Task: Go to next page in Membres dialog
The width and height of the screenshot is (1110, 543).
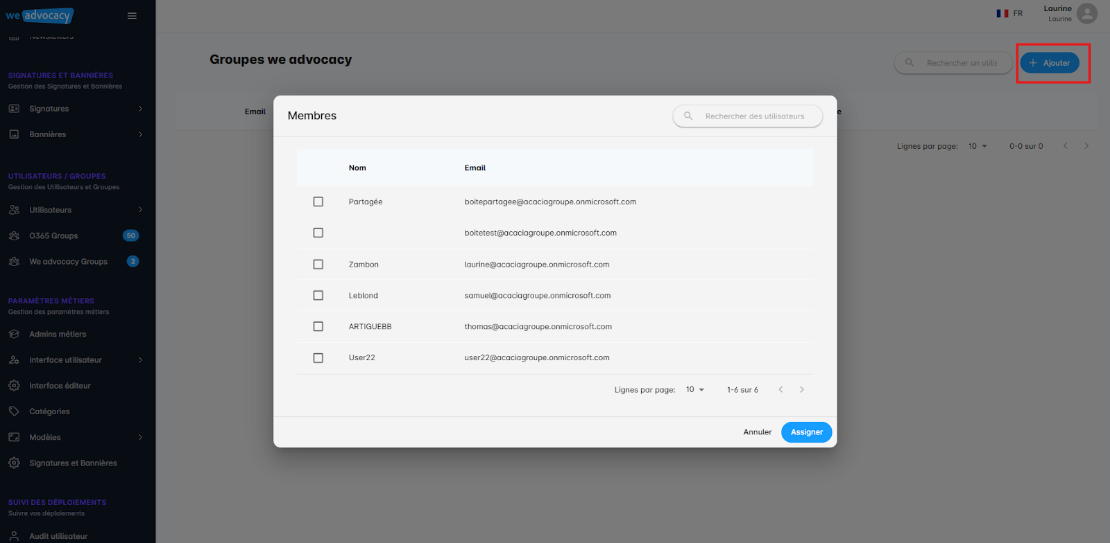Action: (x=802, y=390)
